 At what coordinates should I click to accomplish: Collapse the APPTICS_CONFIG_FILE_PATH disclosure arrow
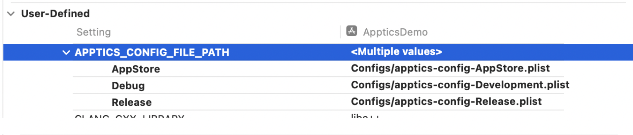[x=66, y=52]
